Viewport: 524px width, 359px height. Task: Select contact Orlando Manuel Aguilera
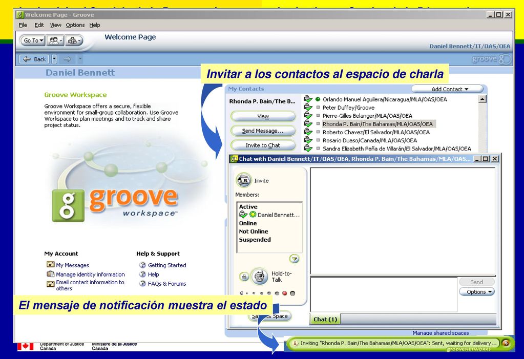(385, 99)
